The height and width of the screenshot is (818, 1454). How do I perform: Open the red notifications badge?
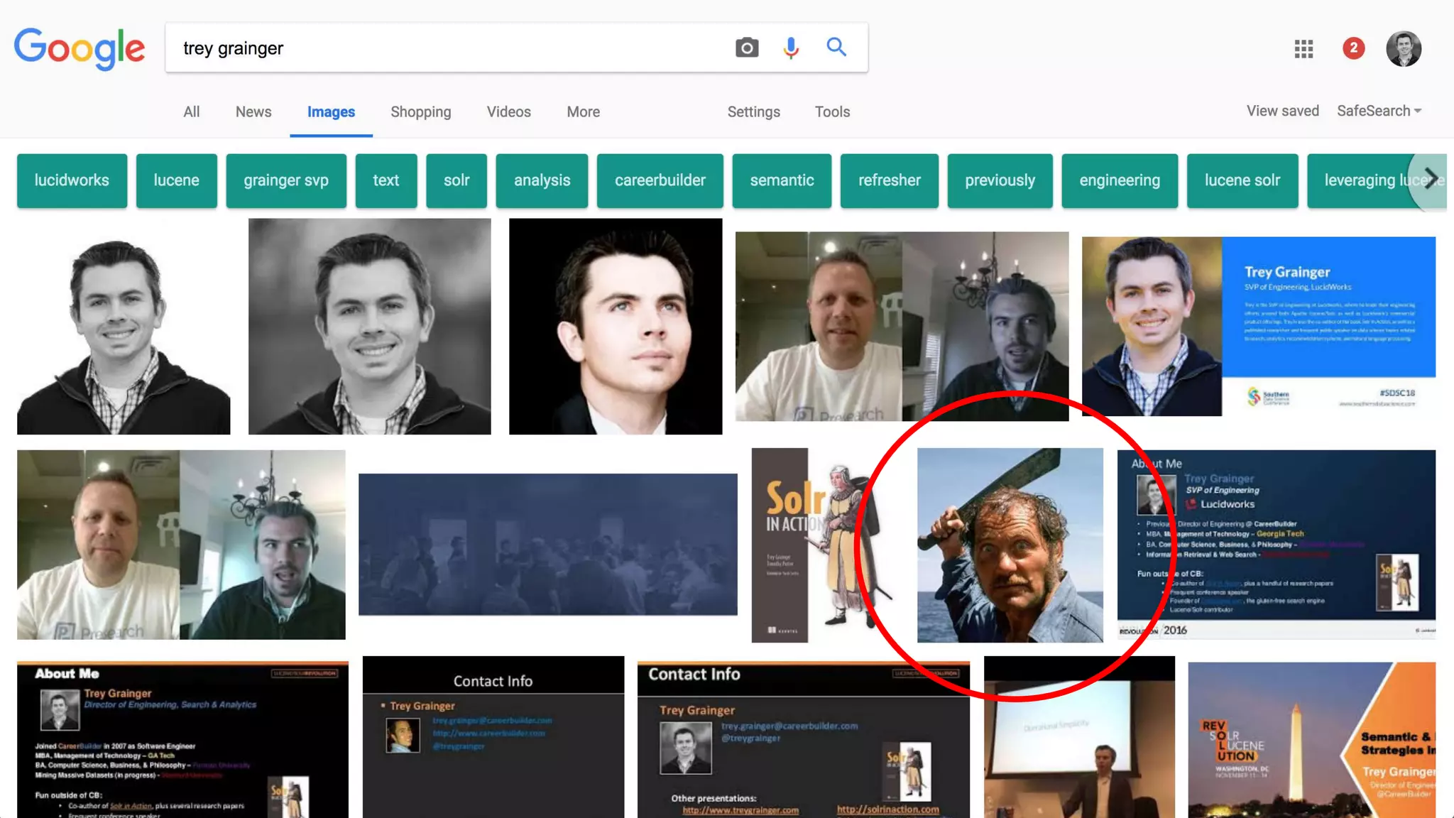1353,48
